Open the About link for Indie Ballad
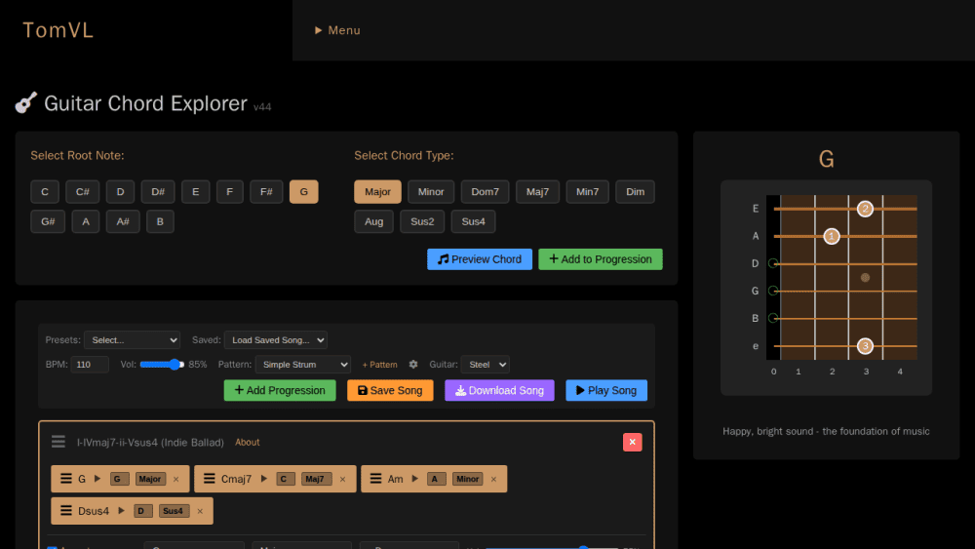This screenshot has width=975, height=549. point(248,442)
